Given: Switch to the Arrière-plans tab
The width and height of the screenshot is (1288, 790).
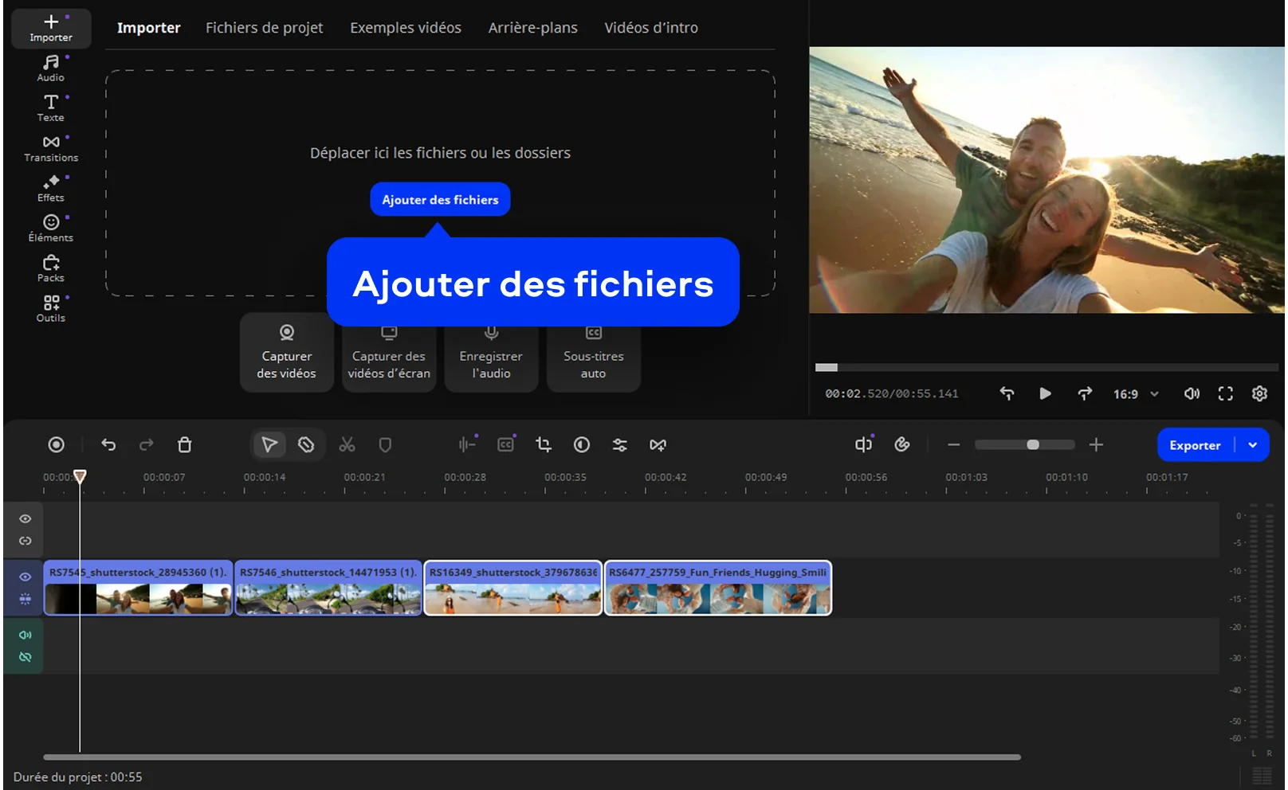Looking at the screenshot, I should point(532,28).
